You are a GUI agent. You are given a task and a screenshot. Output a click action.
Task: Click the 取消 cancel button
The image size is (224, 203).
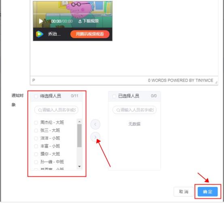[184, 192]
